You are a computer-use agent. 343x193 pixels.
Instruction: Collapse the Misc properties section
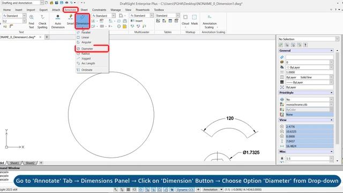[x=331, y=152]
